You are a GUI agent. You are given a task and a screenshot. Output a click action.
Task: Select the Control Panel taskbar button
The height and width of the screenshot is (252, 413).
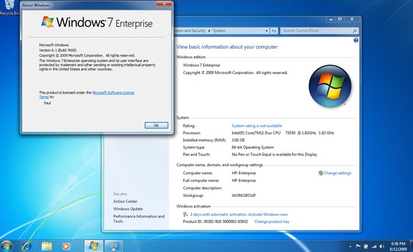pyautogui.click(x=114, y=246)
